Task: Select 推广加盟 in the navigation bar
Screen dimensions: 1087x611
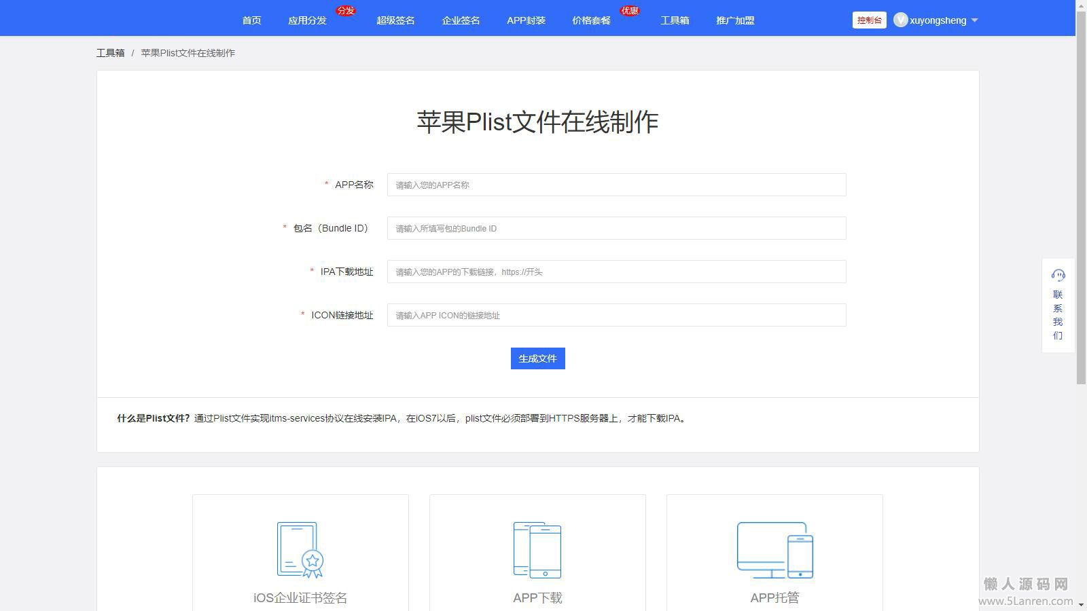Action: coord(735,20)
